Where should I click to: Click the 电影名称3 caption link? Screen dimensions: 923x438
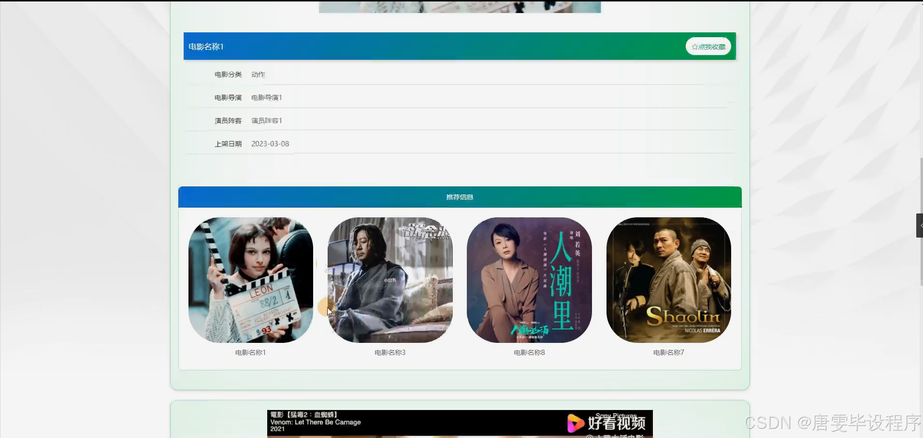pyautogui.click(x=390, y=353)
